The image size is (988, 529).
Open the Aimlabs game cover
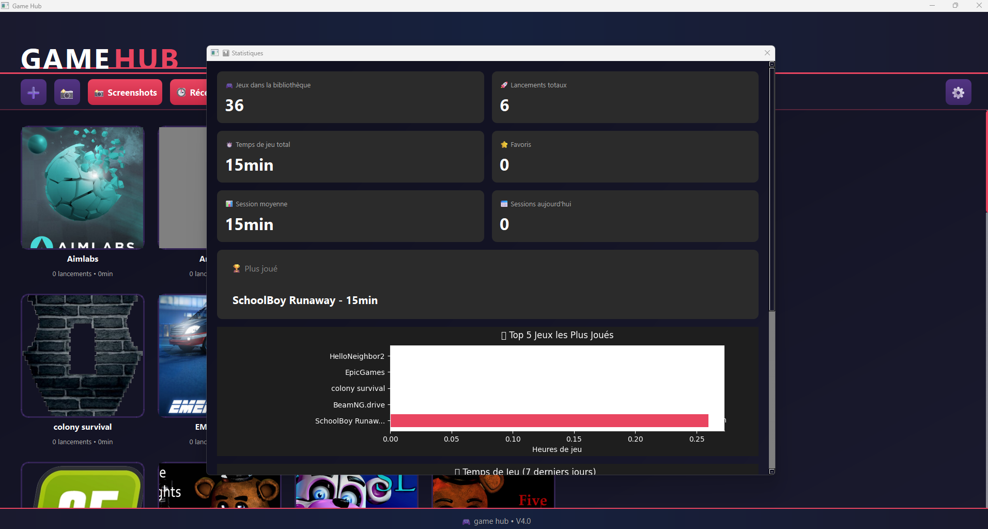83,188
